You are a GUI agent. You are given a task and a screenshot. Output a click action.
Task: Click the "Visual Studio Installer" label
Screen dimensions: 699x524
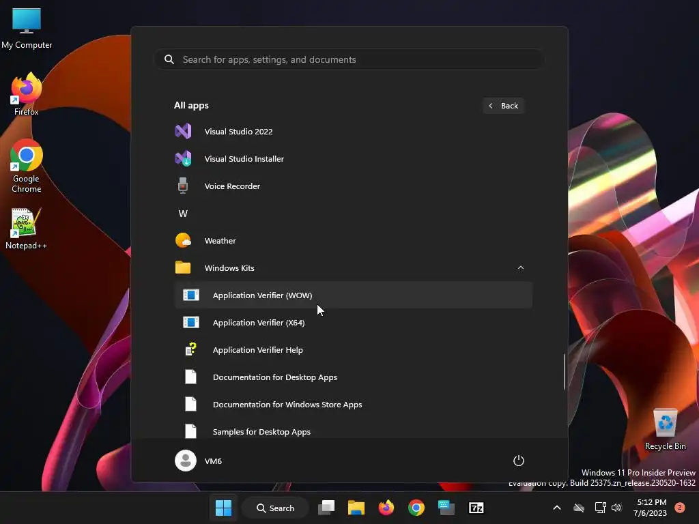[x=244, y=158]
